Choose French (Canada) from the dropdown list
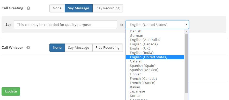The image size is (229, 100). pos(155,79)
